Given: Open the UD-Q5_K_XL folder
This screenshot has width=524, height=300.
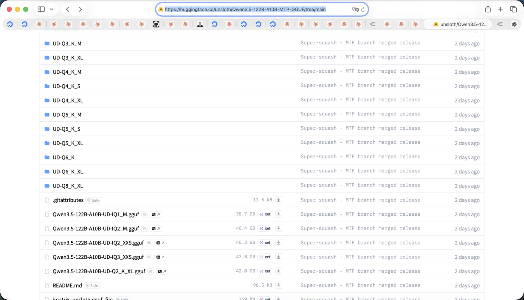Looking at the screenshot, I should [x=68, y=143].
